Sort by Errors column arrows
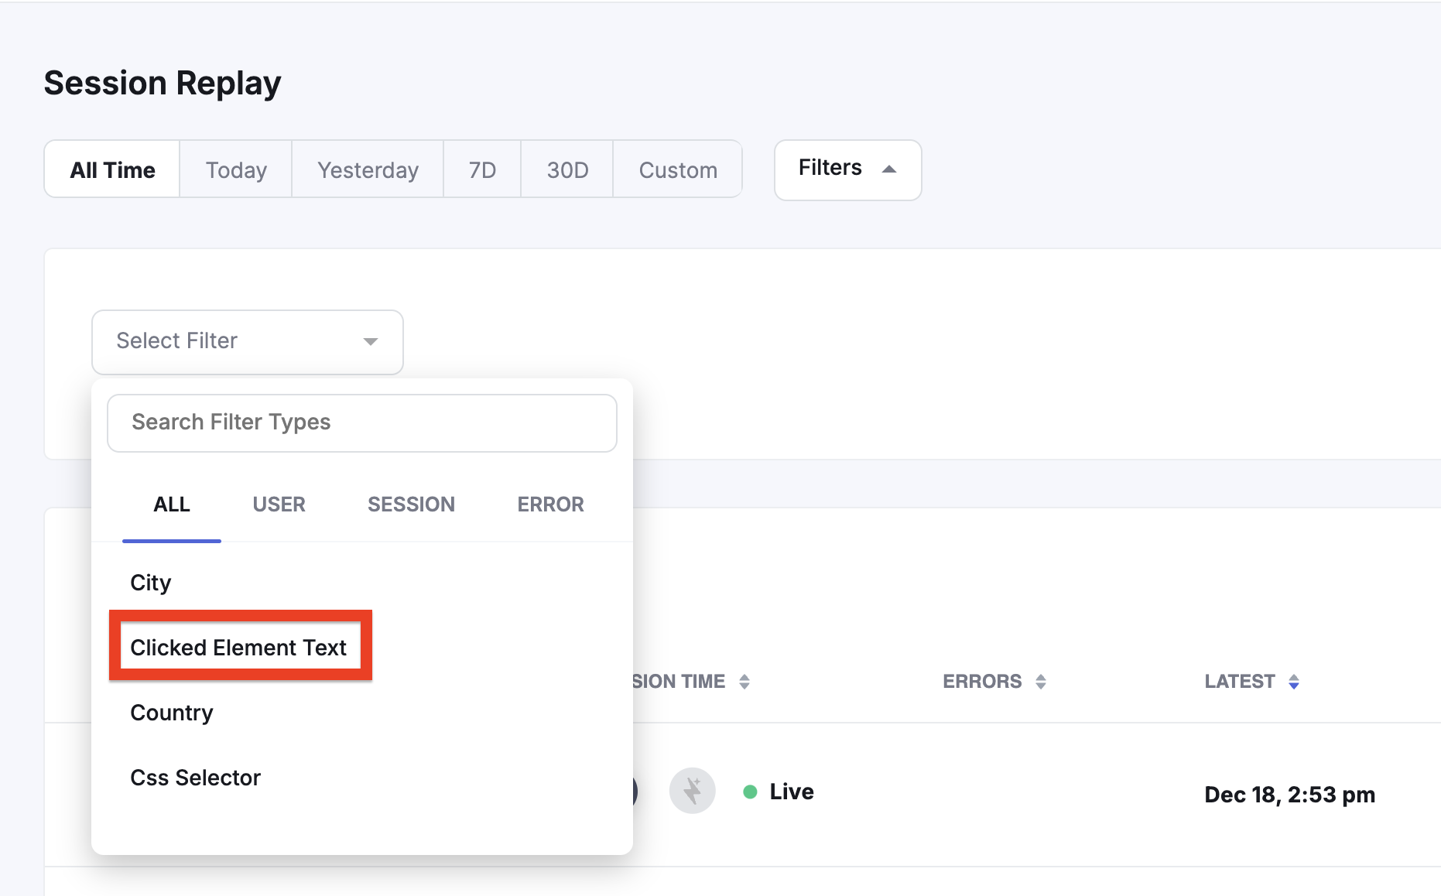The image size is (1441, 896). (1040, 682)
